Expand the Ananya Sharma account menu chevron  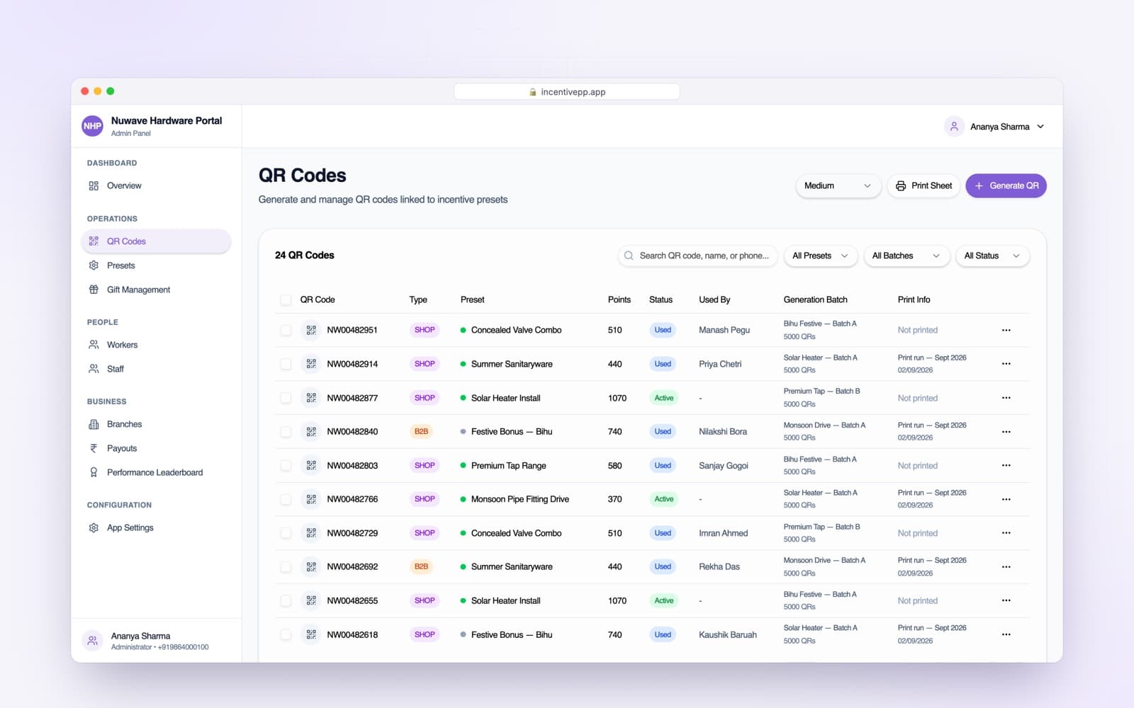(x=1040, y=127)
